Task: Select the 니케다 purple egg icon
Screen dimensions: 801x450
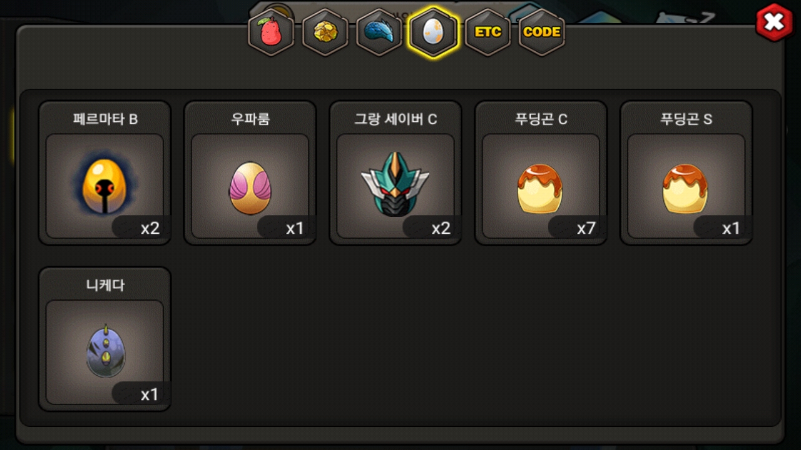Action: click(x=105, y=351)
